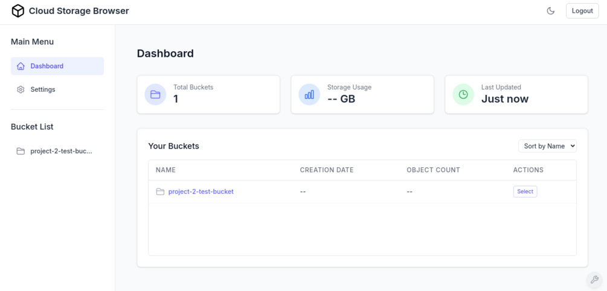
Task: Click the cube logo icon in header
Action: [x=18, y=11]
